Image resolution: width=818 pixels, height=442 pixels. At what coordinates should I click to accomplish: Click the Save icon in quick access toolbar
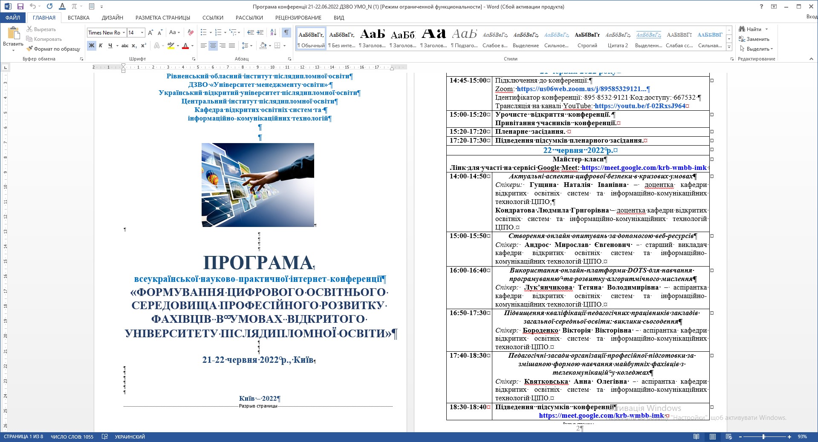(20, 6)
